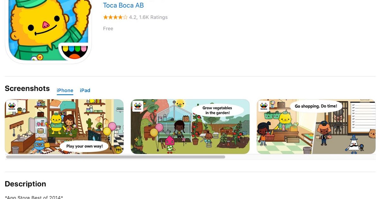The height and width of the screenshot is (199, 380).
Task: Click the screenshots horizontal scrollbar thumb
Action: [116, 157]
